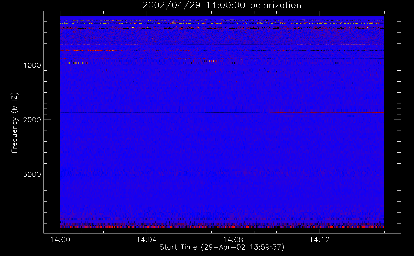Screen dimensions: 414x256
Task: Click the 14:12 time tick label
Action: point(319,240)
